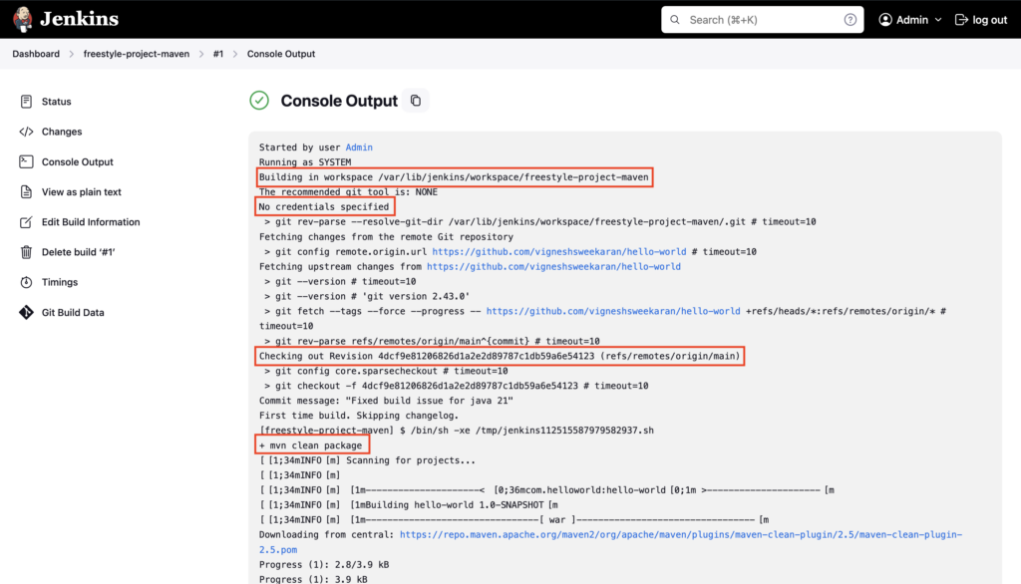Open build #1 breadcrumb
Viewport: 1021px width, 584px height.
[x=218, y=54]
